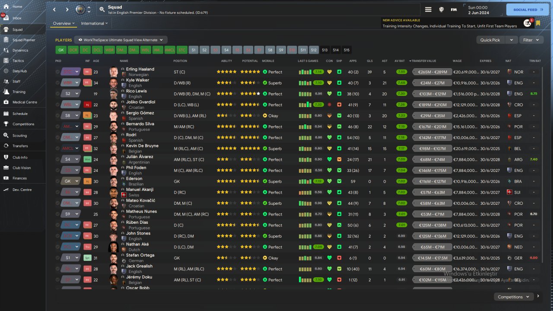Sort players by the Wage column header

(x=457, y=61)
